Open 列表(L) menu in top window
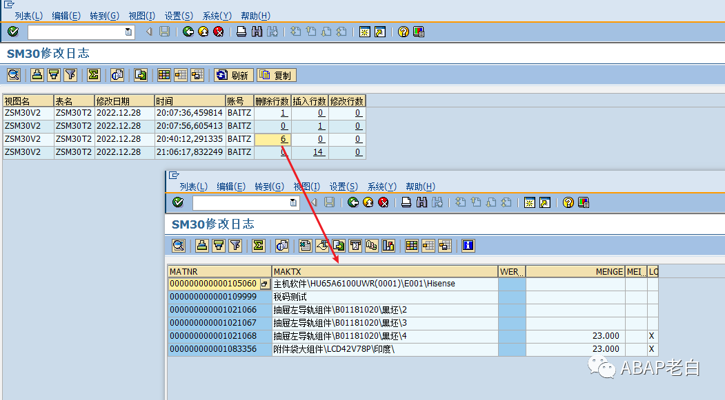 (x=29, y=16)
